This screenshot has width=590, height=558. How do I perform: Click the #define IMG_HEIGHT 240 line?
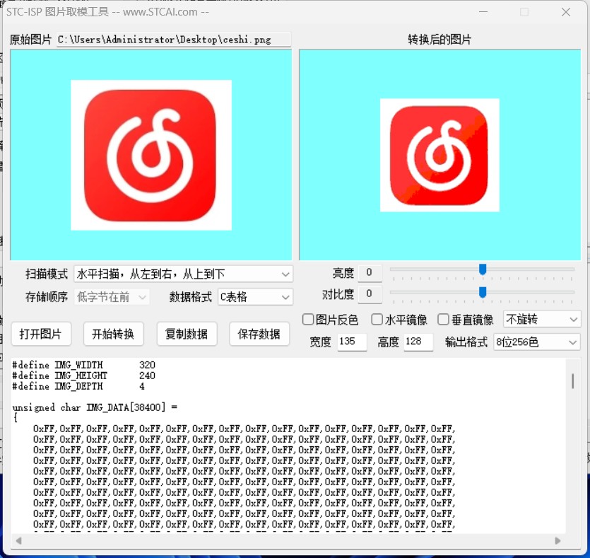pos(83,376)
